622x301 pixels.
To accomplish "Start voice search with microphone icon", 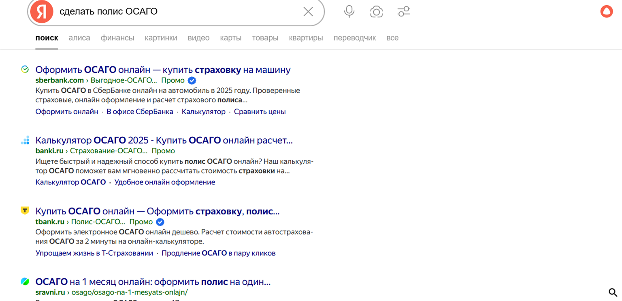I will [x=349, y=12].
